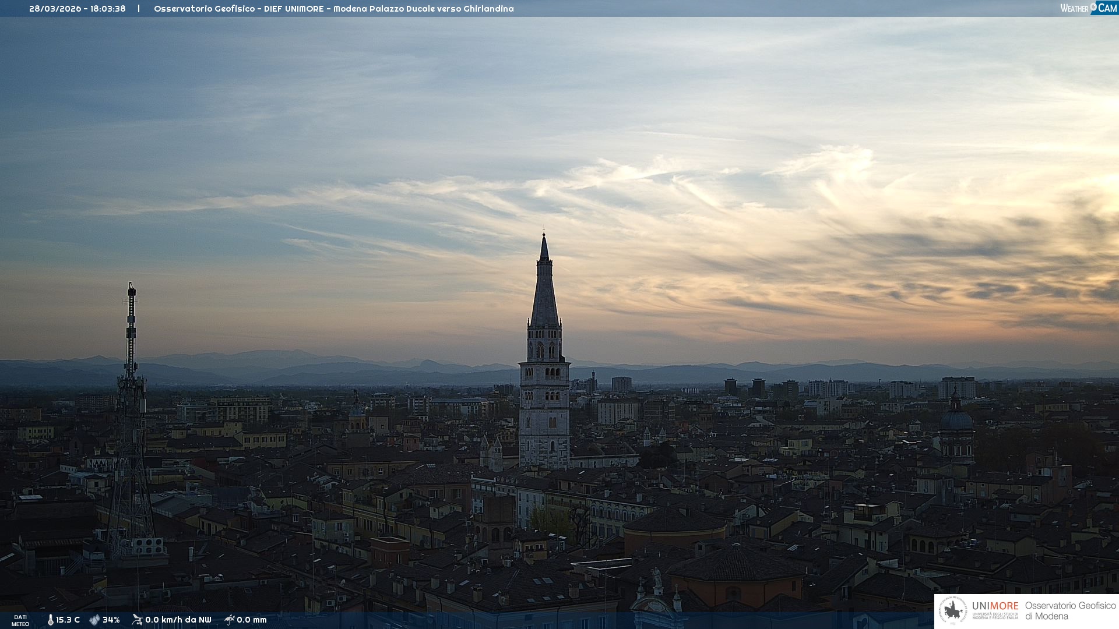Click the DATI METEO label
1119x629 pixels.
tap(20, 620)
